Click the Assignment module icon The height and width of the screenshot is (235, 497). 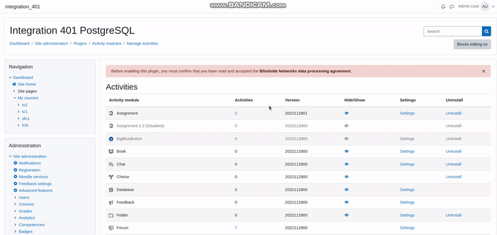(x=111, y=113)
